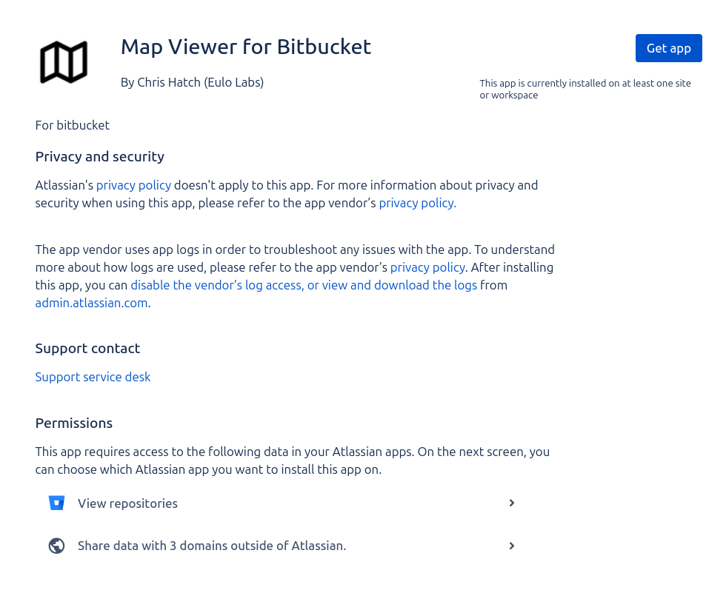Open the app vendor's 'privacy policy.' link ending first paragraph
Image resolution: width=726 pixels, height=613 pixels.
coord(417,203)
